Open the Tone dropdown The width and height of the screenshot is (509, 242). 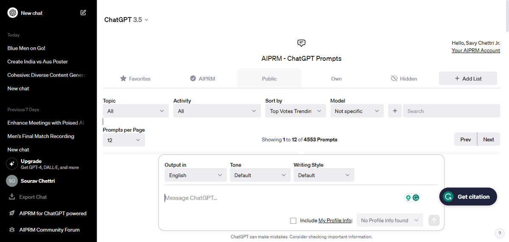click(260, 175)
